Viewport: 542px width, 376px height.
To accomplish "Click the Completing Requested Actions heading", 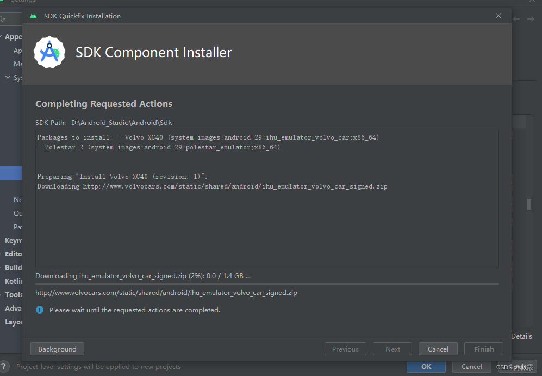I will pyautogui.click(x=104, y=104).
